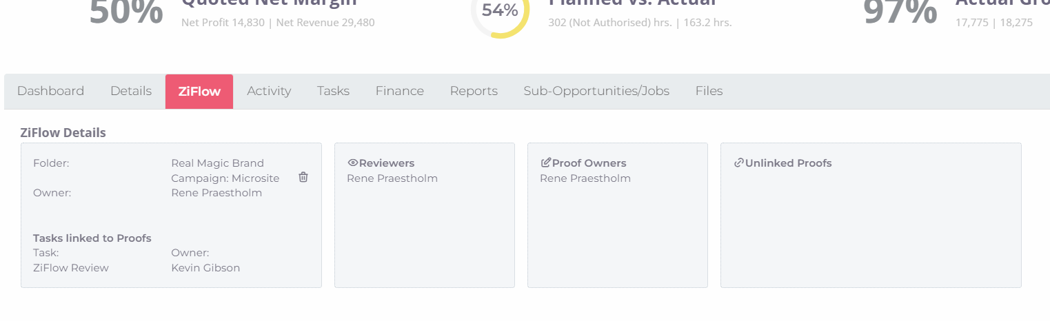Open the Tasks tab
This screenshot has height=321, width=1050.
click(333, 91)
